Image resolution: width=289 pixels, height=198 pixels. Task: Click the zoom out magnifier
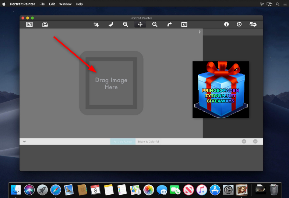pyautogui.click(x=155, y=24)
